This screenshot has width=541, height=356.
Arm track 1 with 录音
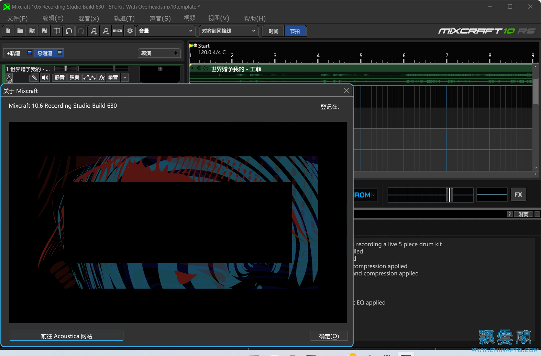click(x=113, y=78)
